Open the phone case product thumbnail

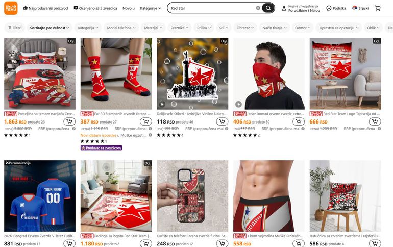coord(192,196)
